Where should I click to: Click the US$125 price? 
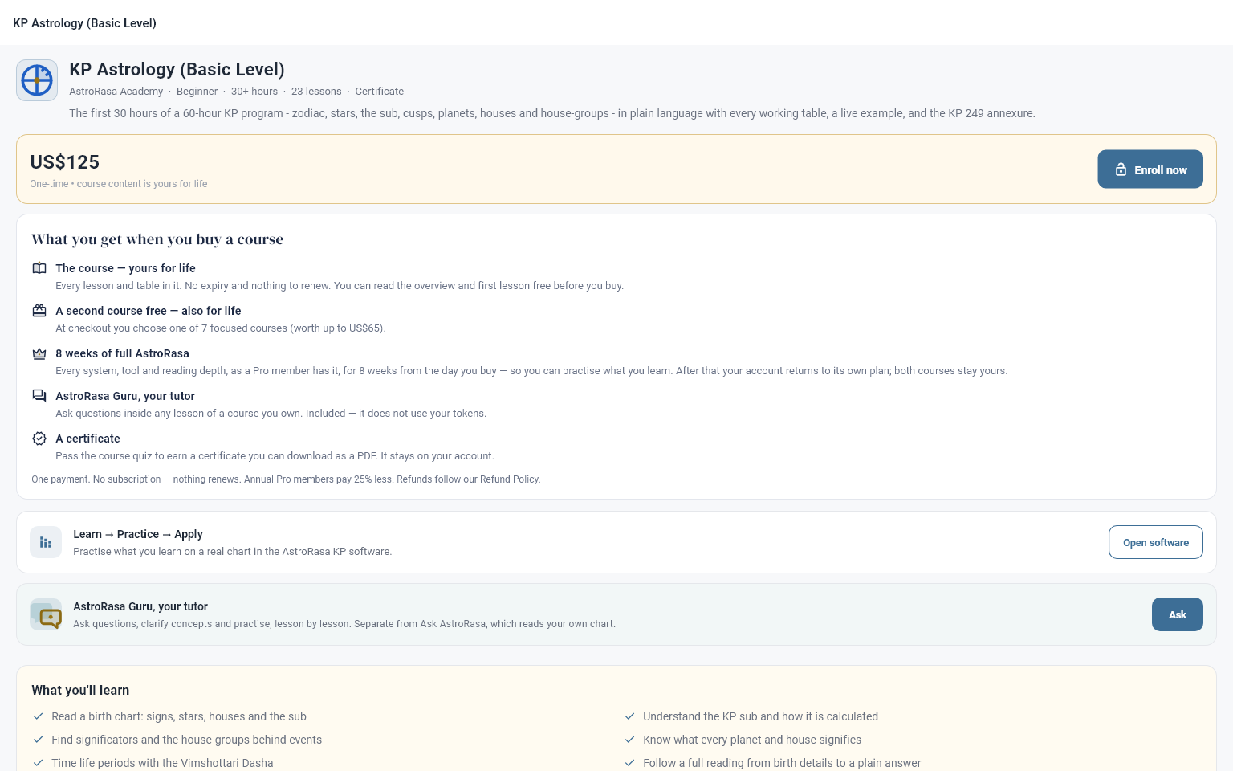(65, 162)
